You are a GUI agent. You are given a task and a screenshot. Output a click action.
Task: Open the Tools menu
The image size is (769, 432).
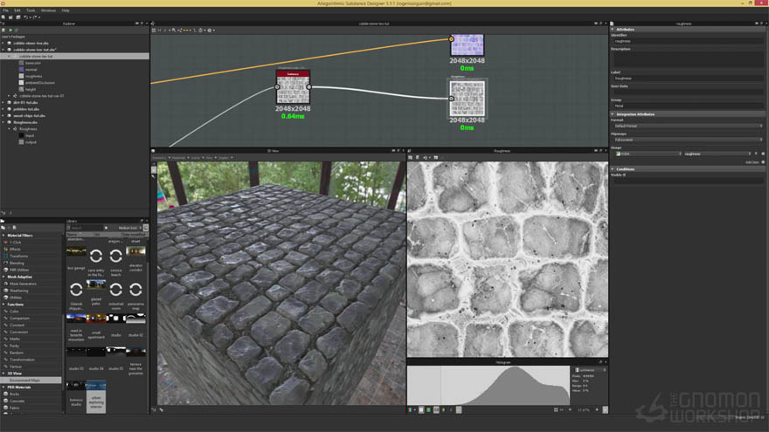coord(31,10)
